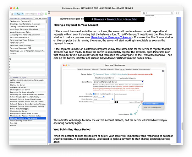The height and width of the screenshot is (157, 192).
Task: Clear the page search field
Action: click(172, 13)
